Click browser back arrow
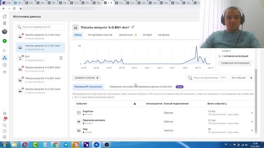 [4, 8]
